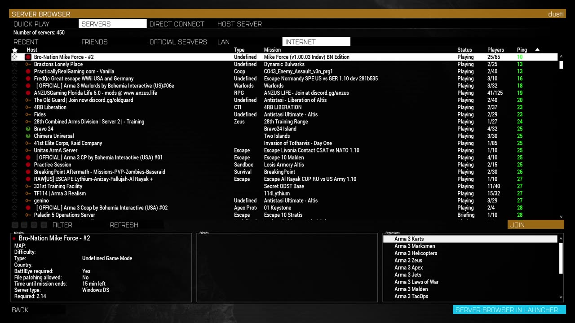Viewport: 575px width, 323px height.
Task: Click the key lock icon for Braxtons Lonely Place
Action: pyautogui.click(x=28, y=64)
